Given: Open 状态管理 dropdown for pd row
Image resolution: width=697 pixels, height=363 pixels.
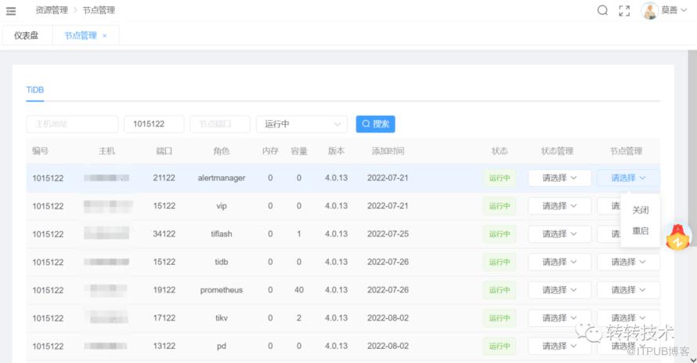Looking at the screenshot, I should 560,346.
